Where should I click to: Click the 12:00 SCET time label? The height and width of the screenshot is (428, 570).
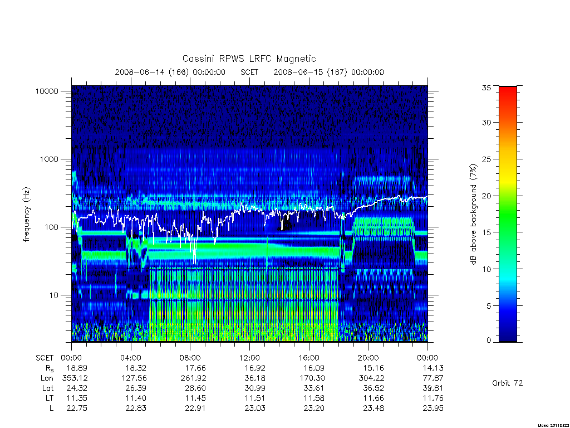coord(249,358)
